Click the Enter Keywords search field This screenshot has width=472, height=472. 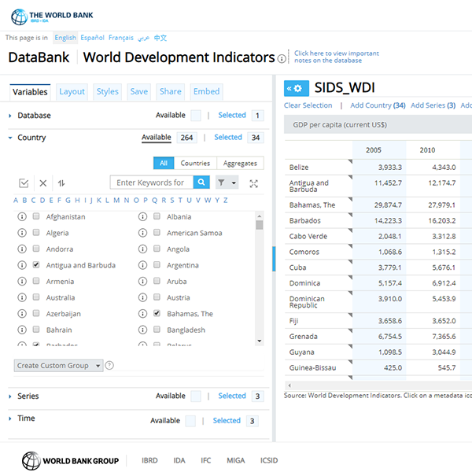pos(152,183)
